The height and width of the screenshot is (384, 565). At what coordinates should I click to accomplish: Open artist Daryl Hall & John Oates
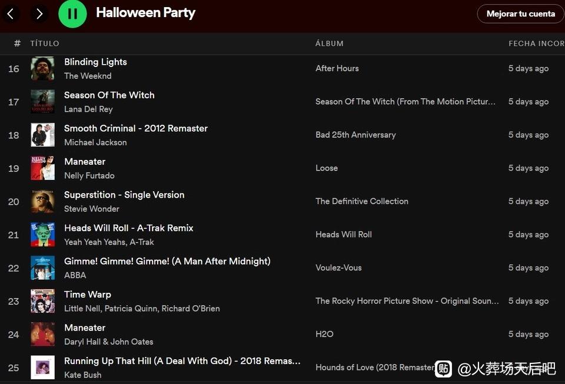point(108,342)
